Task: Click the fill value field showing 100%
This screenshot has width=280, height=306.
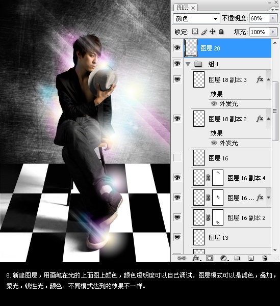Action: [x=259, y=32]
